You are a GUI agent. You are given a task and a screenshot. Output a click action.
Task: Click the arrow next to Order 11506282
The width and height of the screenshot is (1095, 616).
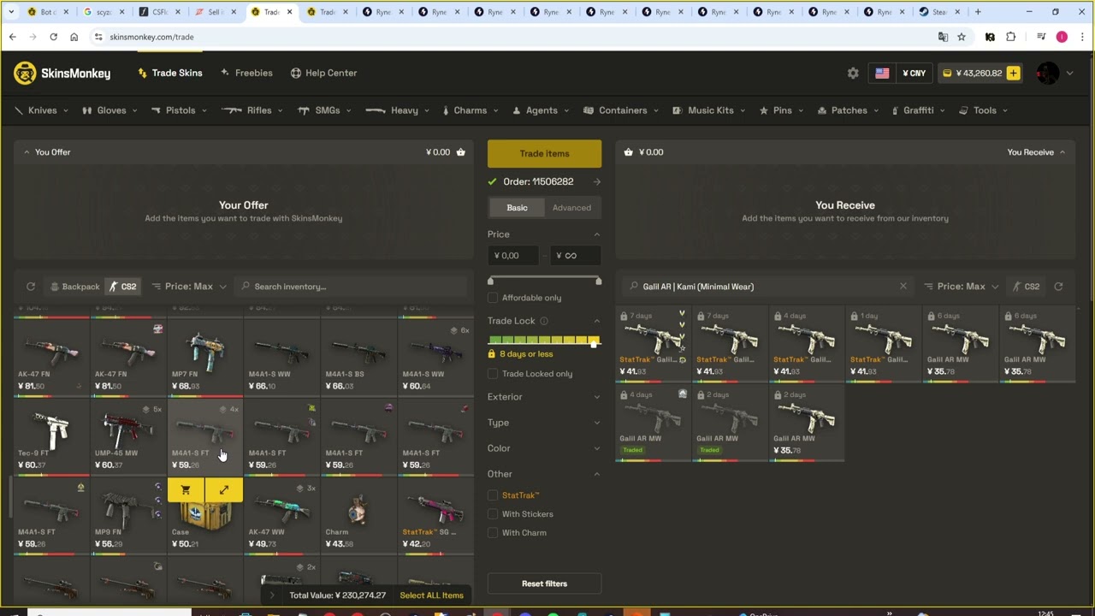click(x=597, y=181)
